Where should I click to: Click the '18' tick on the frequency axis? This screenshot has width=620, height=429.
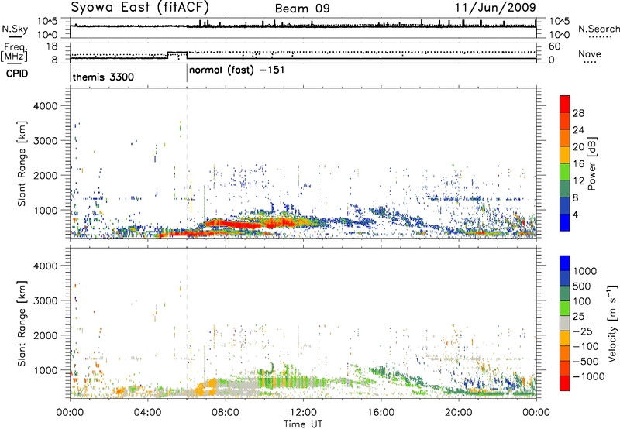(52, 46)
